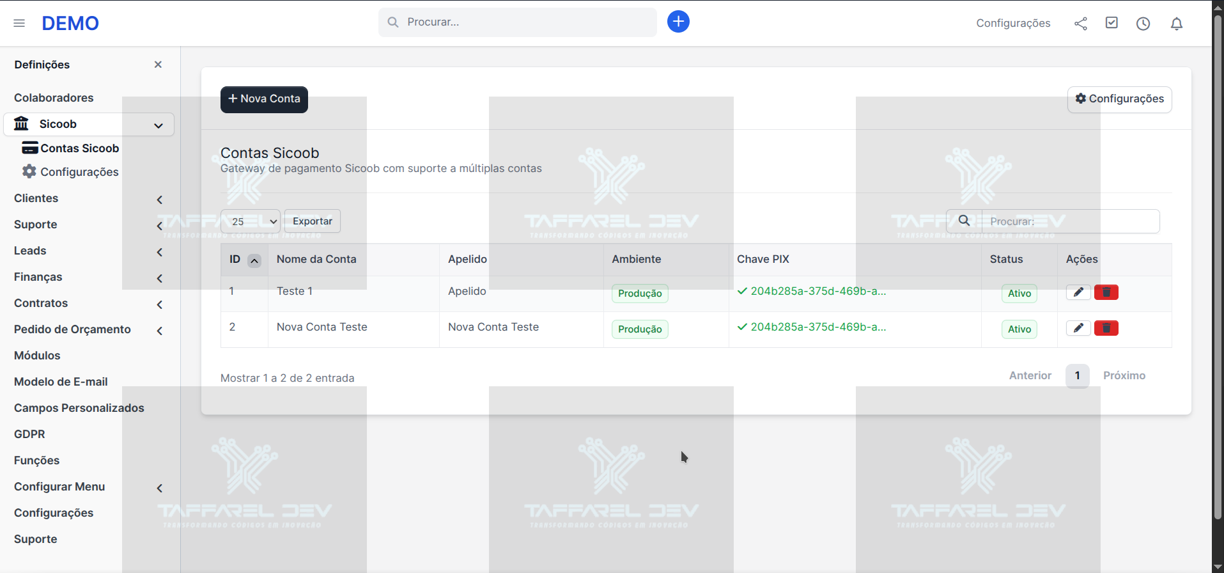The height and width of the screenshot is (573, 1224).
Task: Open the share icon in top bar
Action: pos(1081,24)
